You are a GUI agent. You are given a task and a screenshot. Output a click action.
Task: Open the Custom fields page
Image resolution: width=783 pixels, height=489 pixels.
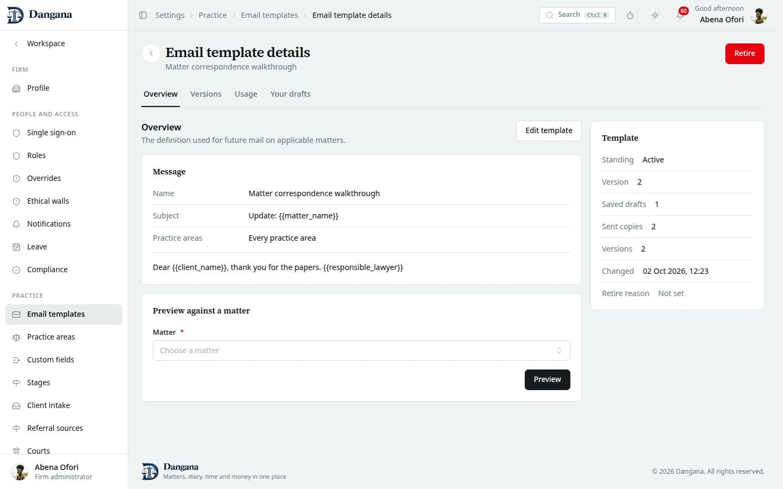pos(64,360)
